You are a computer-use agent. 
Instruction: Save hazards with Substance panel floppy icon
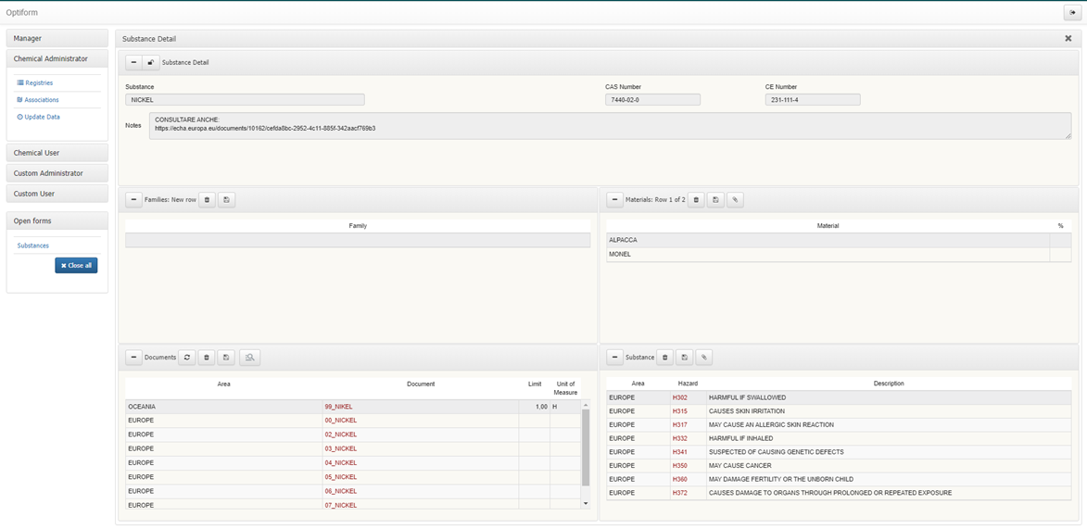[684, 358]
